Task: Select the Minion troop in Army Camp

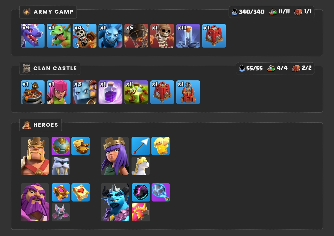Action: coord(110,36)
